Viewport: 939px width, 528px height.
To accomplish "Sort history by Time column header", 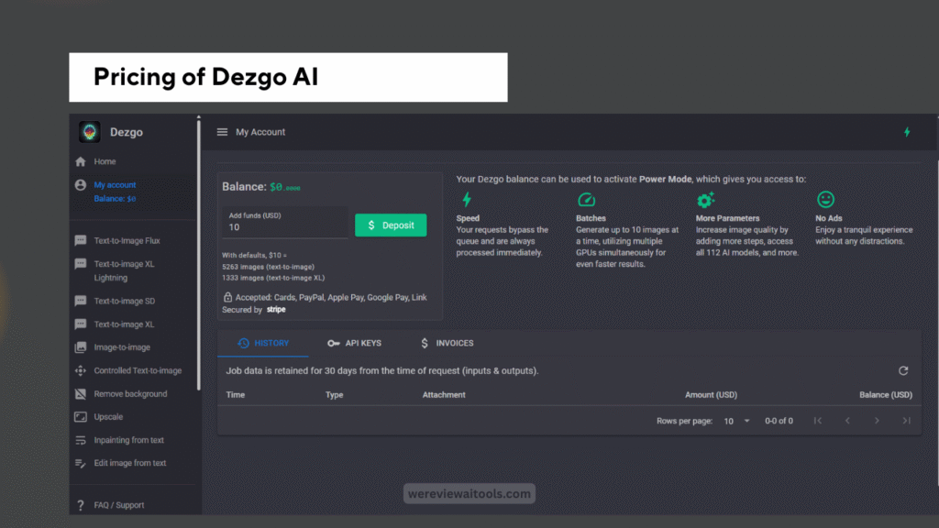I will 236,395.
